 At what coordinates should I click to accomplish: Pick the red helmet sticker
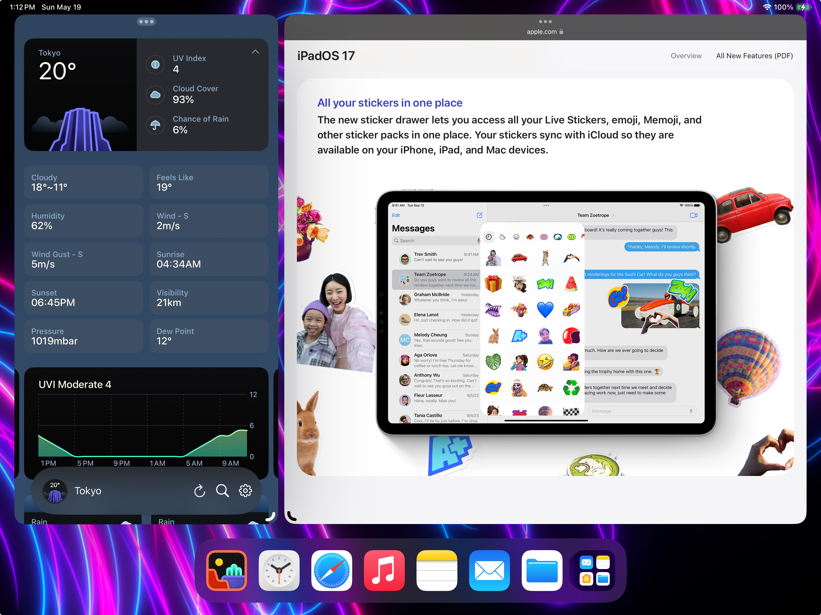571,336
